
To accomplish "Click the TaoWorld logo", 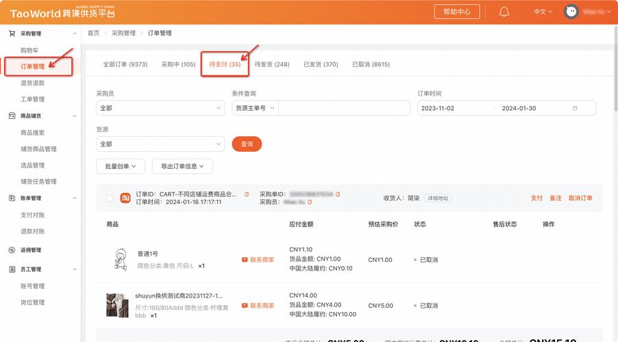I will 62,12.
